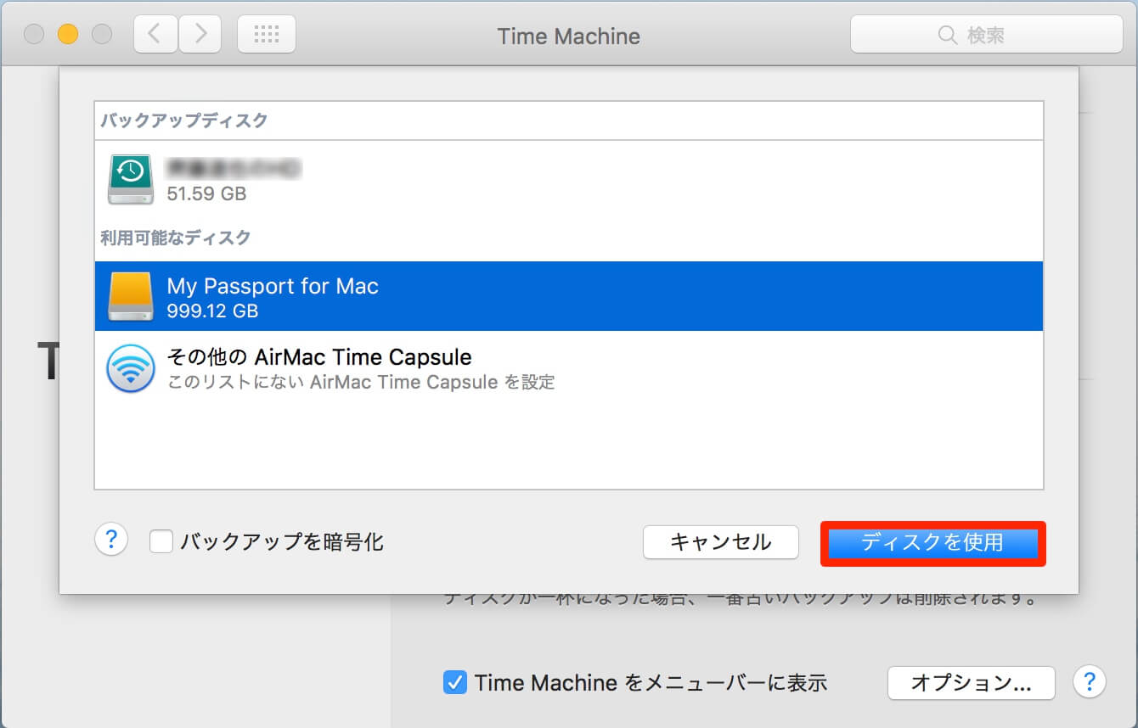Click the orange My Passport drive icon

(131, 296)
